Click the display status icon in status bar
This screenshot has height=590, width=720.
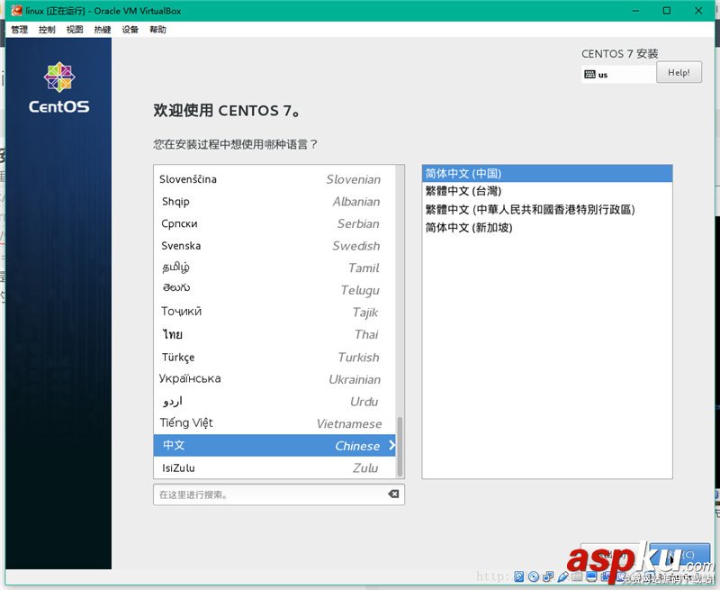(591, 576)
